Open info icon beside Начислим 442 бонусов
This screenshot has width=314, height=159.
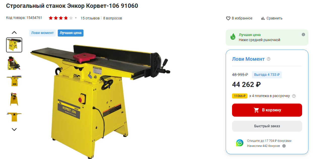[x=284, y=146]
